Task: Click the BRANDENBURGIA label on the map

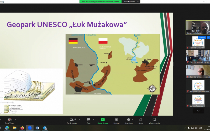Action: coord(79,48)
